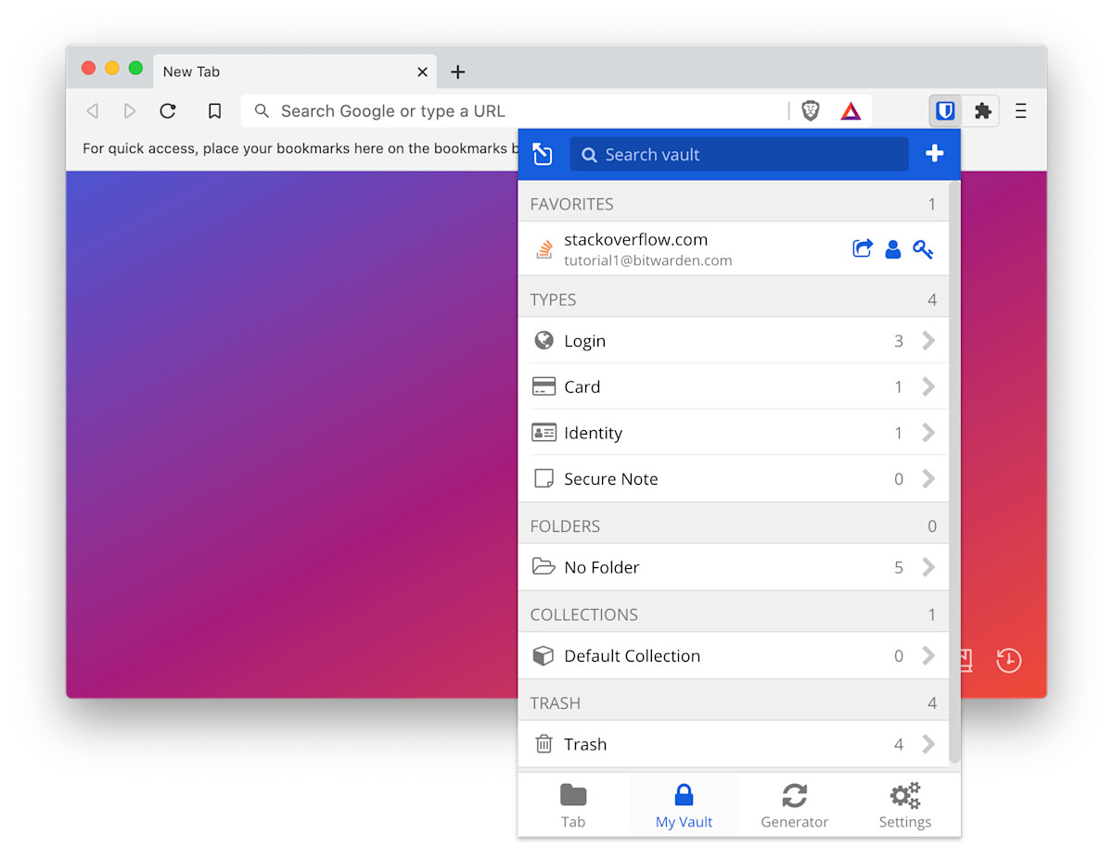Image resolution: width=1113 pixels, height=847 pixels.
Task: Open the Trash items list
Action: pos(733,744)
